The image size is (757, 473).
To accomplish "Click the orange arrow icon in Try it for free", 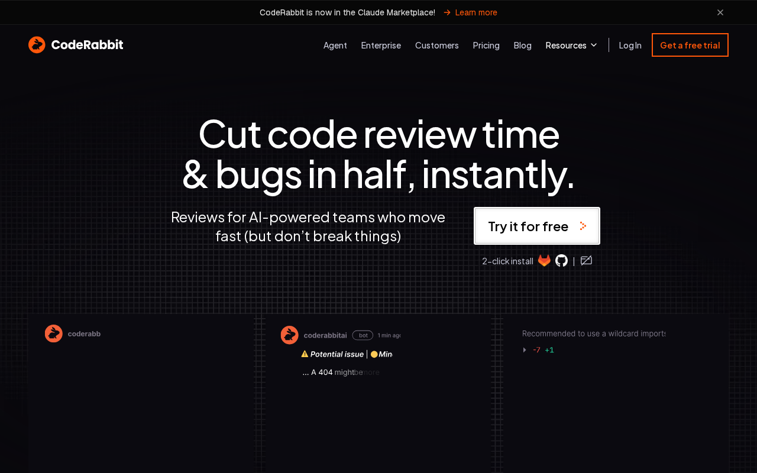I will click(583, 226).
